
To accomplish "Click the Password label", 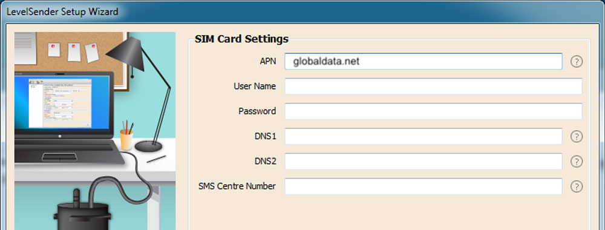I will tap(257, 111).
